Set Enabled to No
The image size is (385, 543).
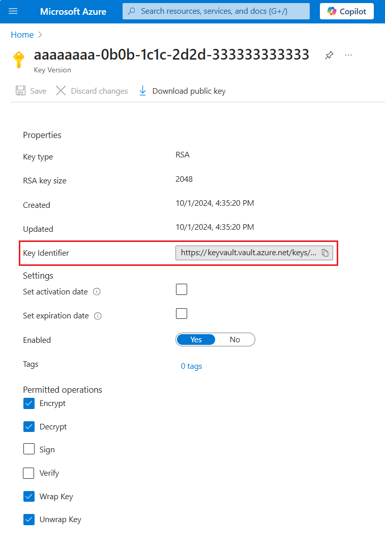pyautogui.click(x=235, y=339)
